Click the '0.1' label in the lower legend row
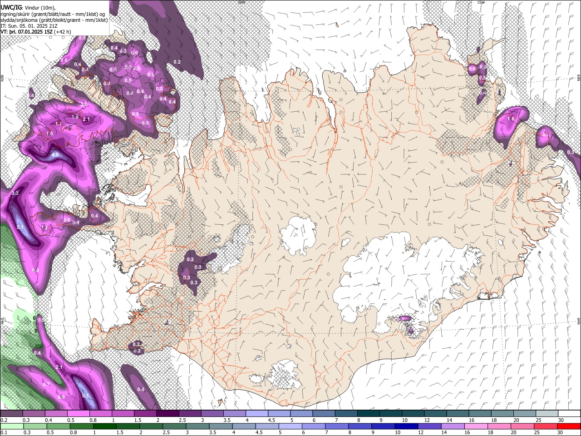 click(3, 432)
